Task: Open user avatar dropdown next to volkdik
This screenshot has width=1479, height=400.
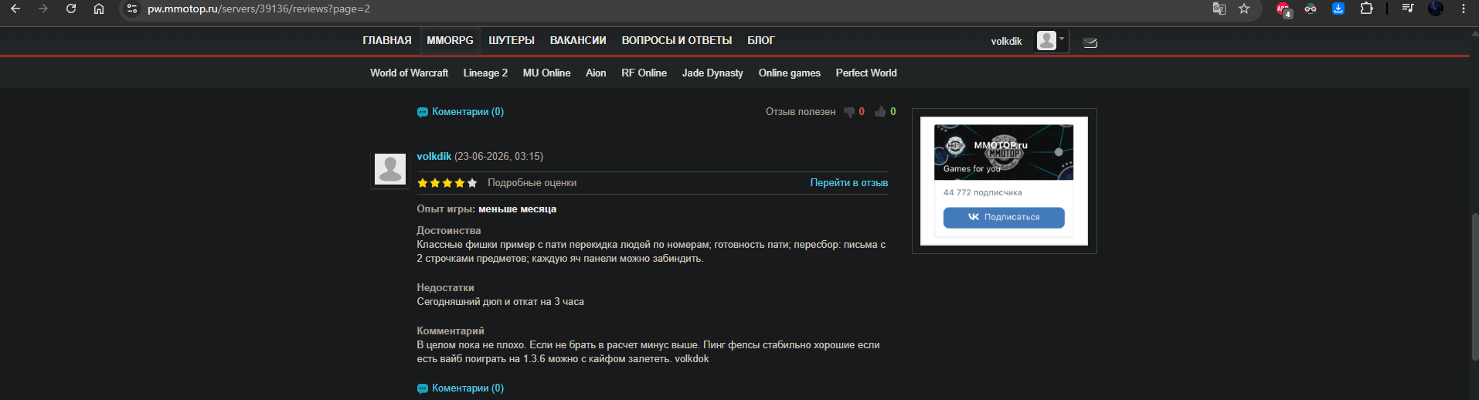Action: pyautogui.click(x=1052, y=41)
